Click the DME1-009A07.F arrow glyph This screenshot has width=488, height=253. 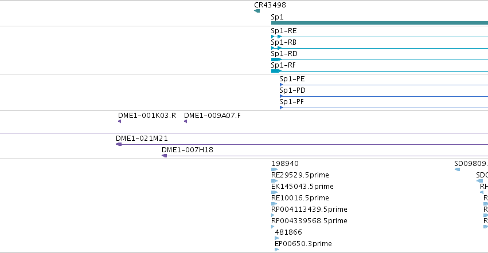185,121
